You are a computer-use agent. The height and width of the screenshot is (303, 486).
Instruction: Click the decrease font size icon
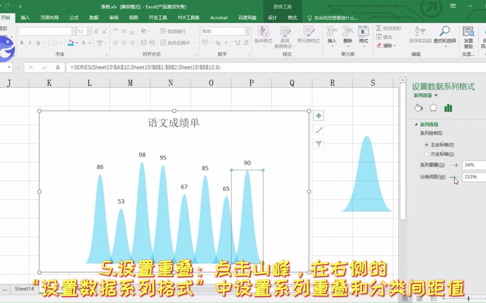(104, 31)
